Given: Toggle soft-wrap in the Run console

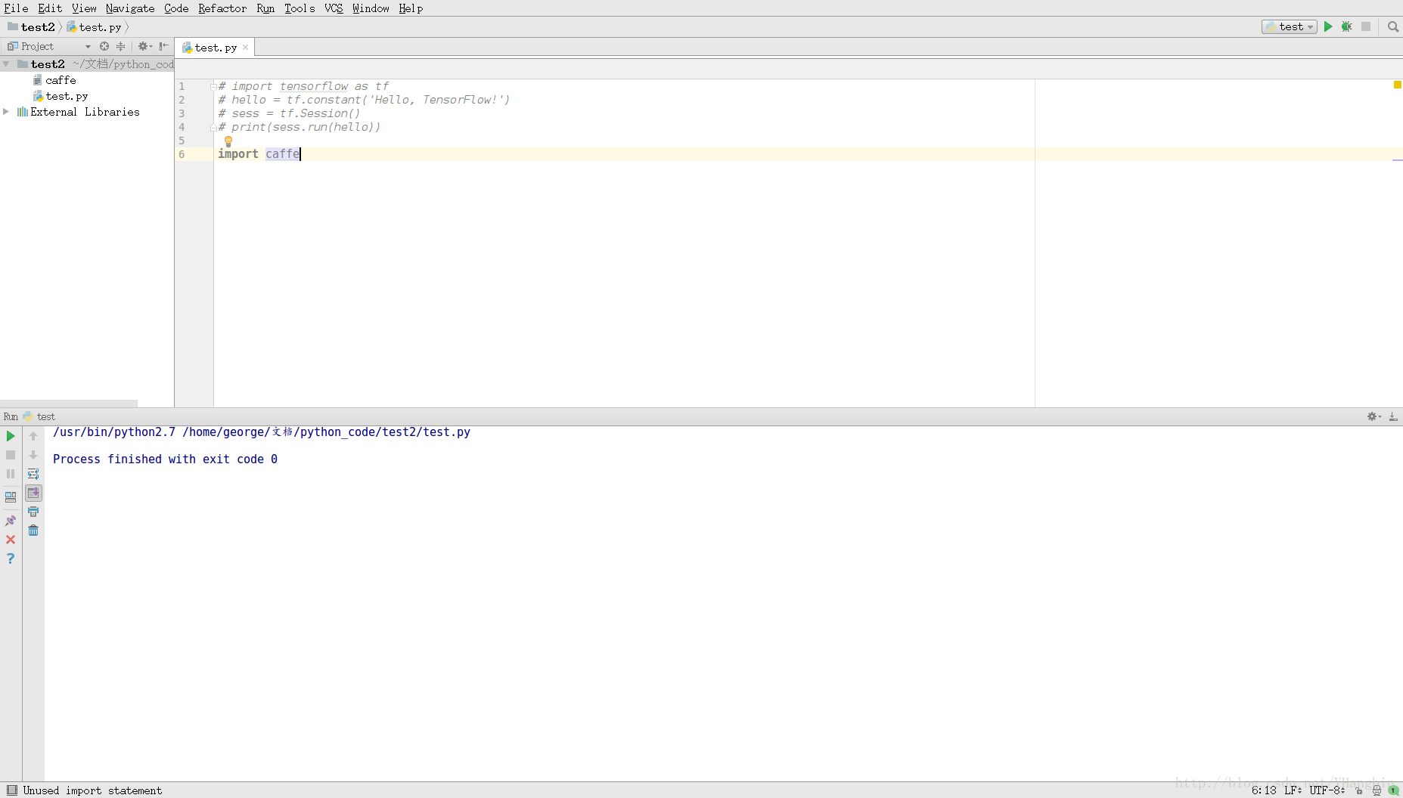Looking at the screenshot, I should pos(33,474).
